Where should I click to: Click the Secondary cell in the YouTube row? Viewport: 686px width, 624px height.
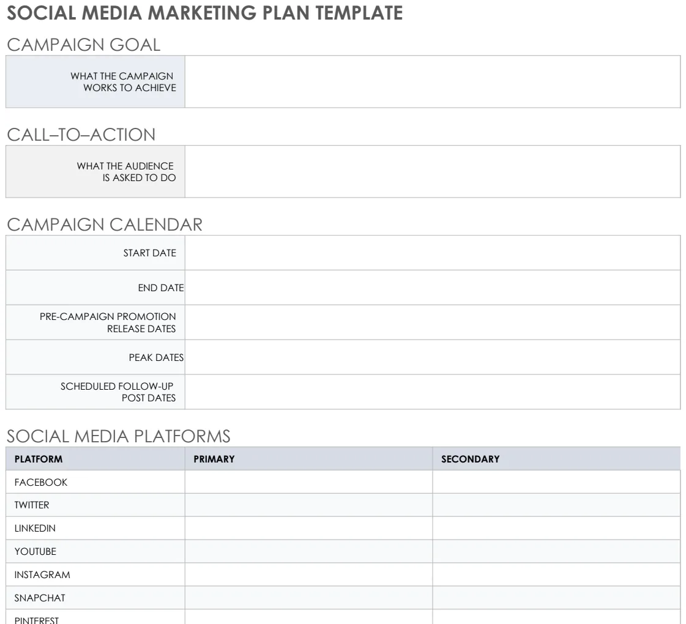556,551
